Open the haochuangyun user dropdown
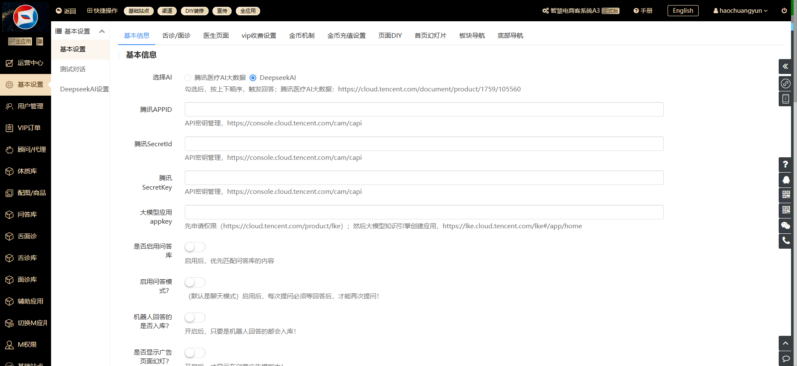The height and width of the screenshot is (366, 797). [x=740, y=11]
